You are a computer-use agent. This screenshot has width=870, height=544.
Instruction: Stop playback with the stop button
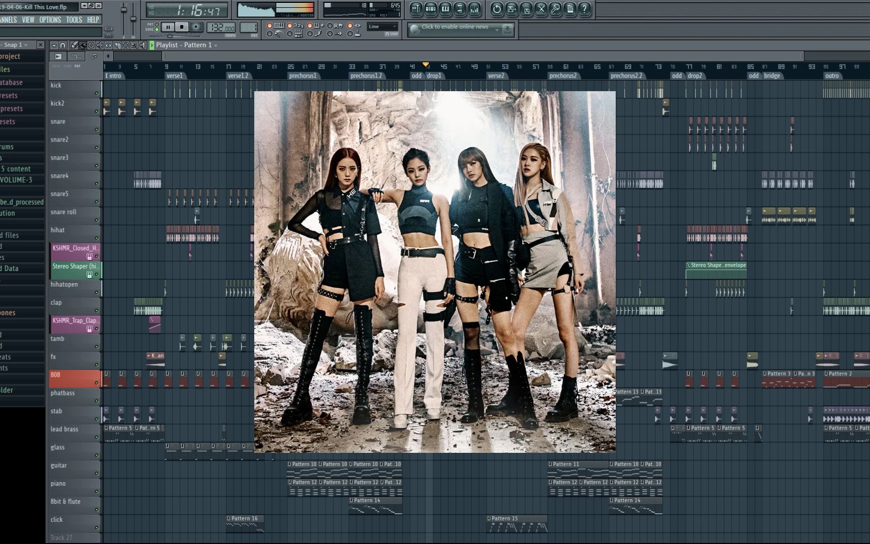tap(182, 27)
